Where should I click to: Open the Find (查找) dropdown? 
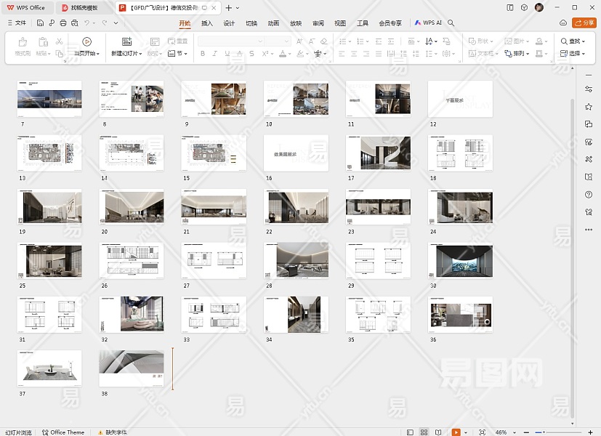pos(573,41)
